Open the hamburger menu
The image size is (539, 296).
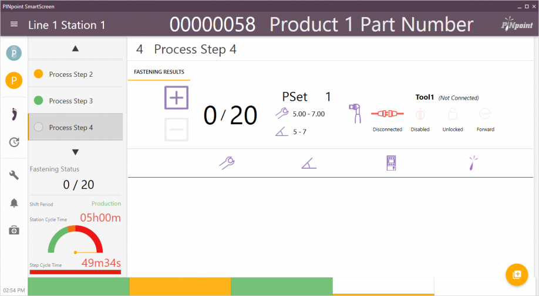[x=14, y=24]
